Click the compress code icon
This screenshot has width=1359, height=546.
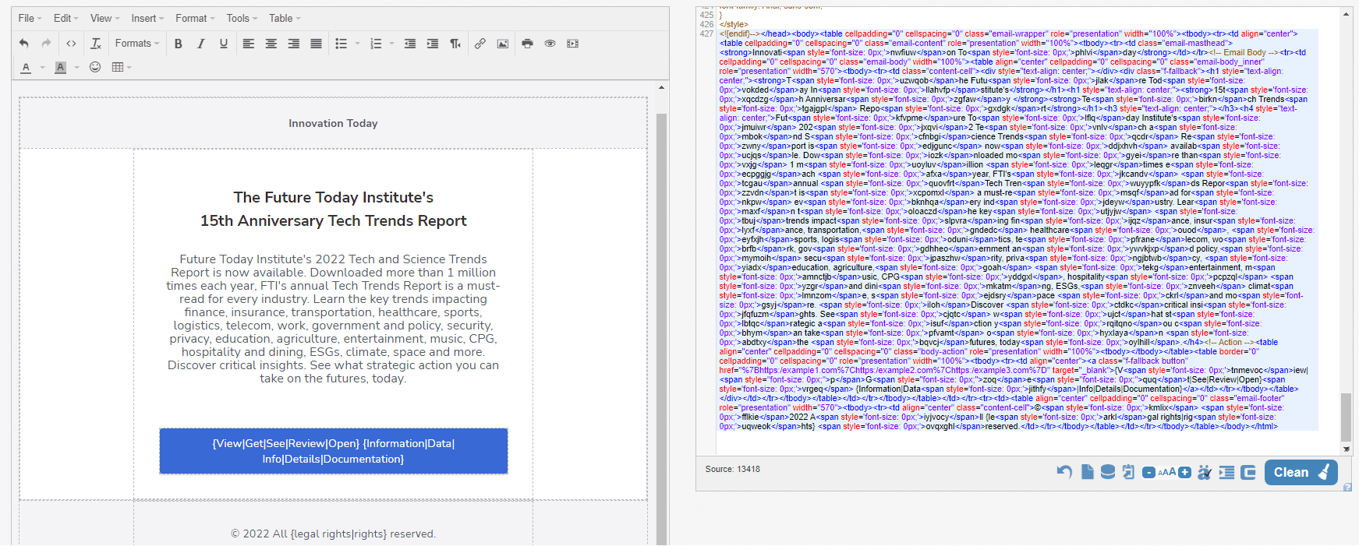1248,472
